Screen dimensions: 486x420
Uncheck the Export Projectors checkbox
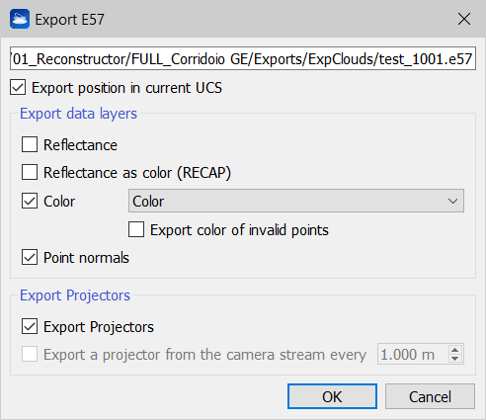30,326
